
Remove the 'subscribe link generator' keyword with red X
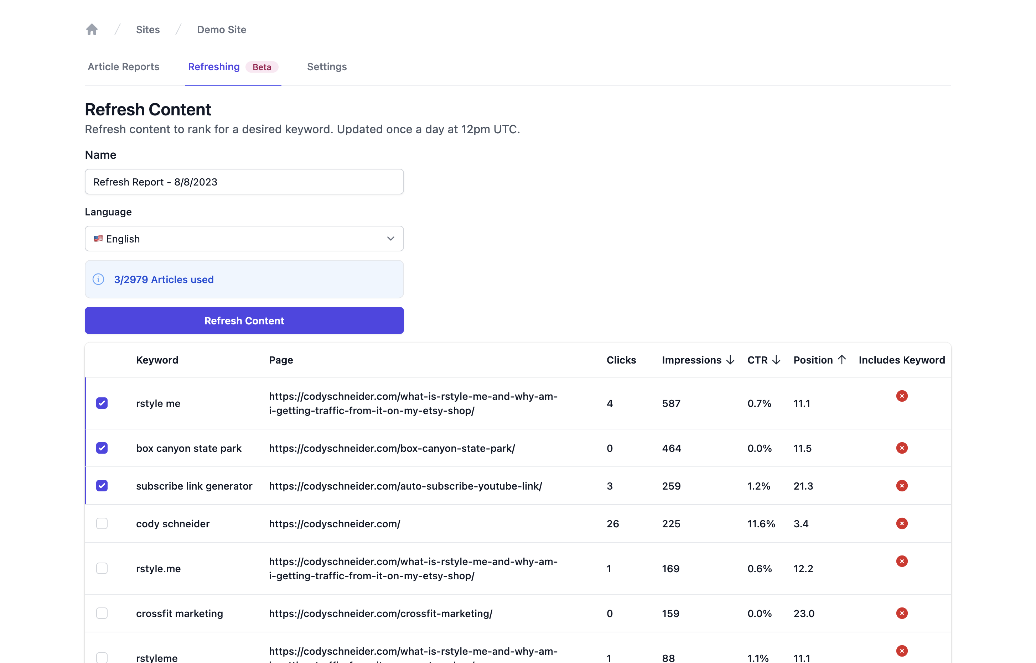pyautogui.click(x=902, y=486)
